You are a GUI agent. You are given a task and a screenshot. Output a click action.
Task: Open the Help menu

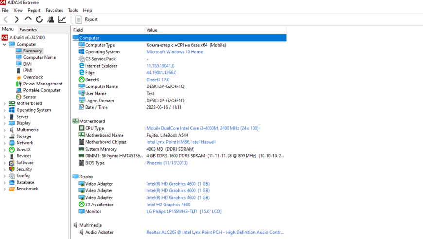(88, 10)
